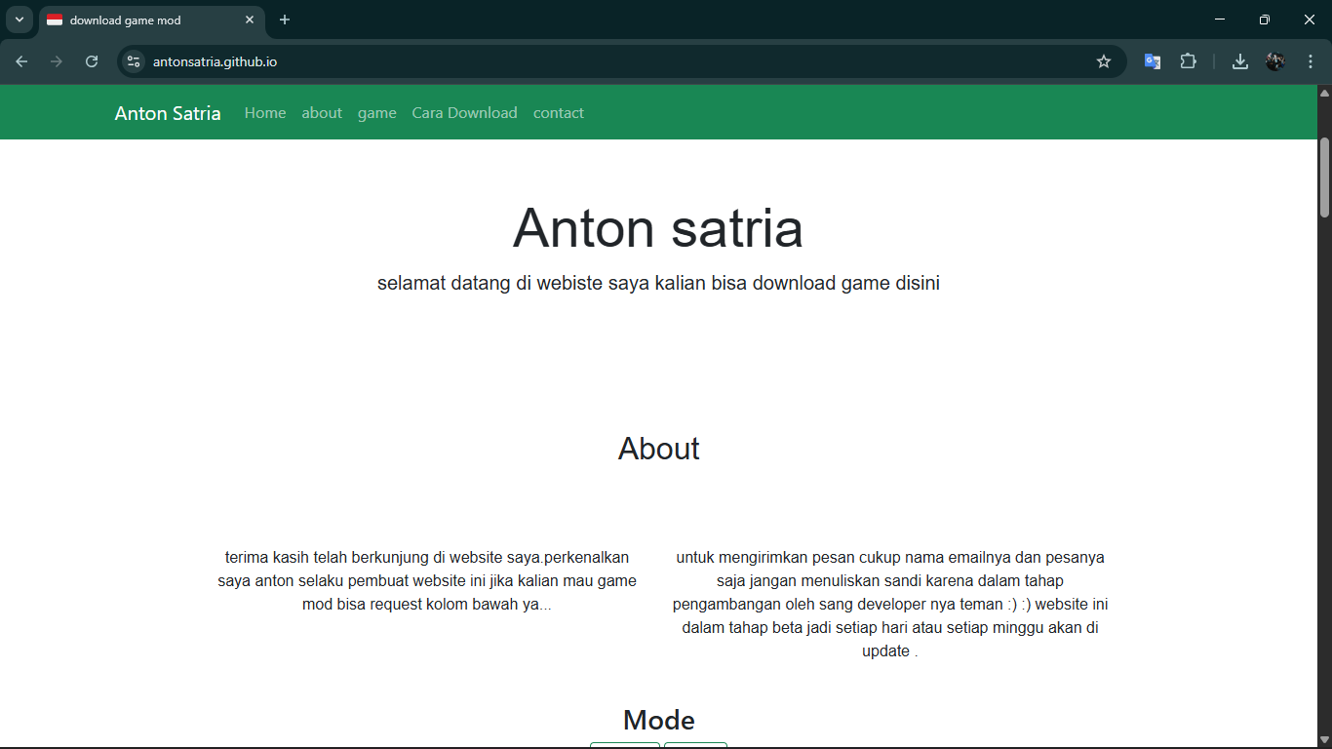Reload the antonsatria.github.io page
Viewport: 1332px width, 749px height.
click(x=92, y=61)
